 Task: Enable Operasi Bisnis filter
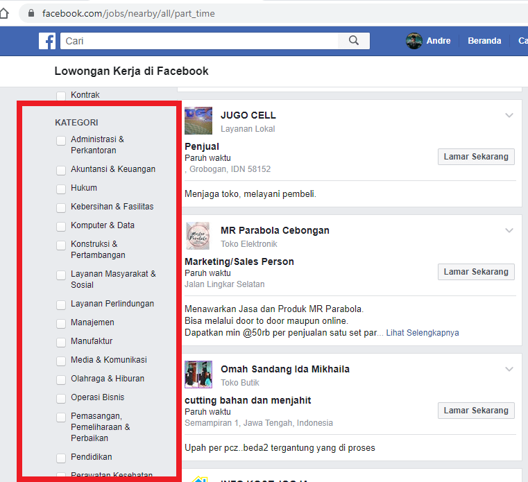pos(61,399)
